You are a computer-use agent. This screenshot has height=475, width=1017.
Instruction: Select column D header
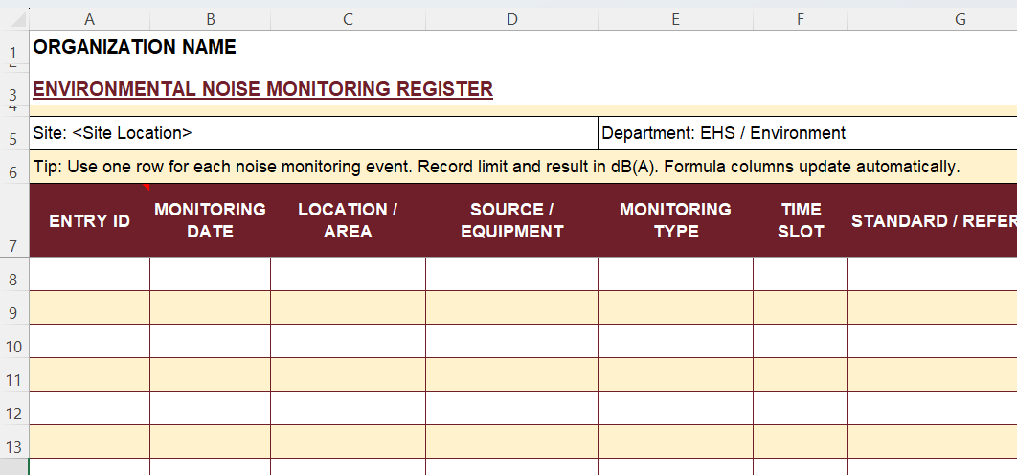pos(511,19)
